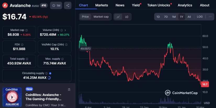Select the 7D time range
Image resolution: width=216 pixels, height=108 pixels.
166,17
